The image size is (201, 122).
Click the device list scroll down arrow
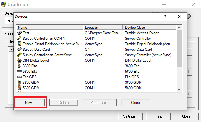[179, 89]
